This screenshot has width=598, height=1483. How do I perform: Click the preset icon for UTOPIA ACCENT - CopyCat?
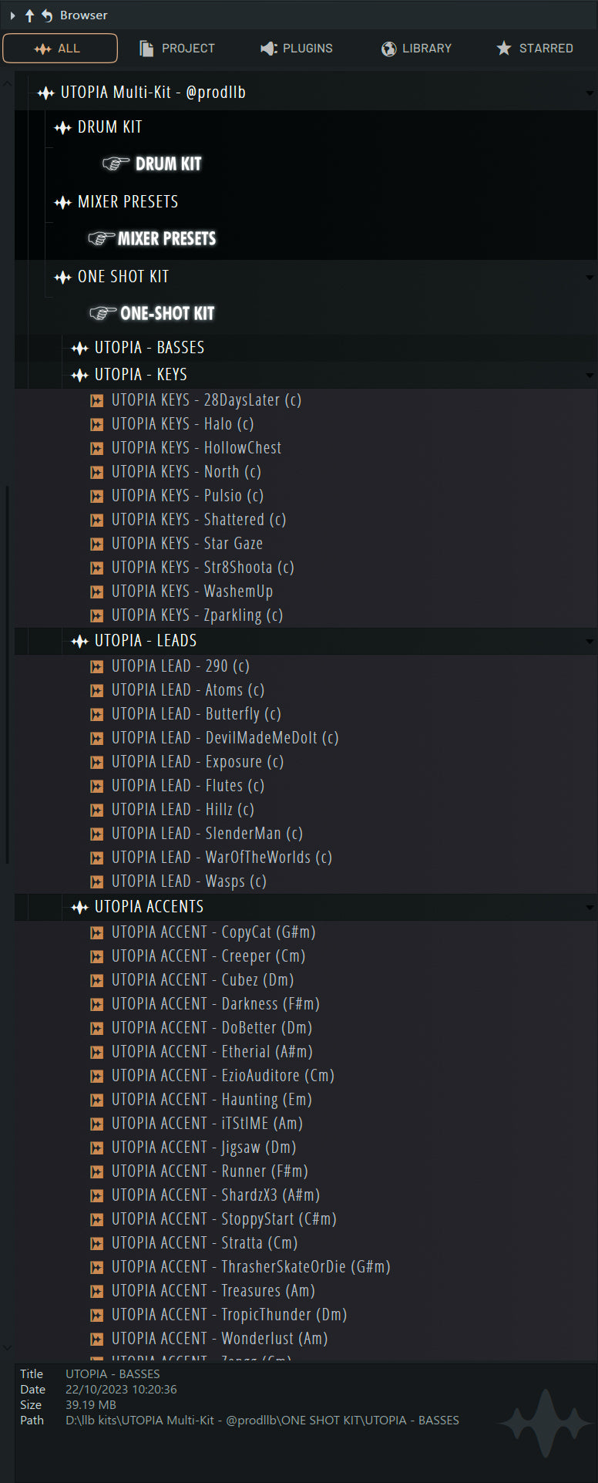tap(97, 933)
